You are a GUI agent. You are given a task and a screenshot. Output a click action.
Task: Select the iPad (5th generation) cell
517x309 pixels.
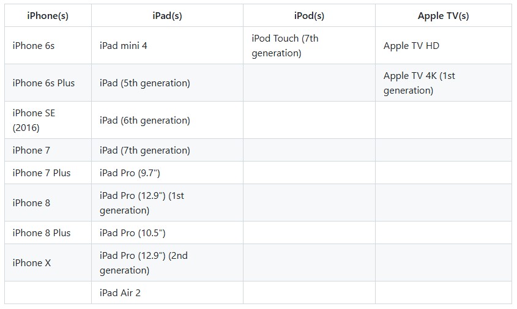pyautogui.click(x=145, y=83)
